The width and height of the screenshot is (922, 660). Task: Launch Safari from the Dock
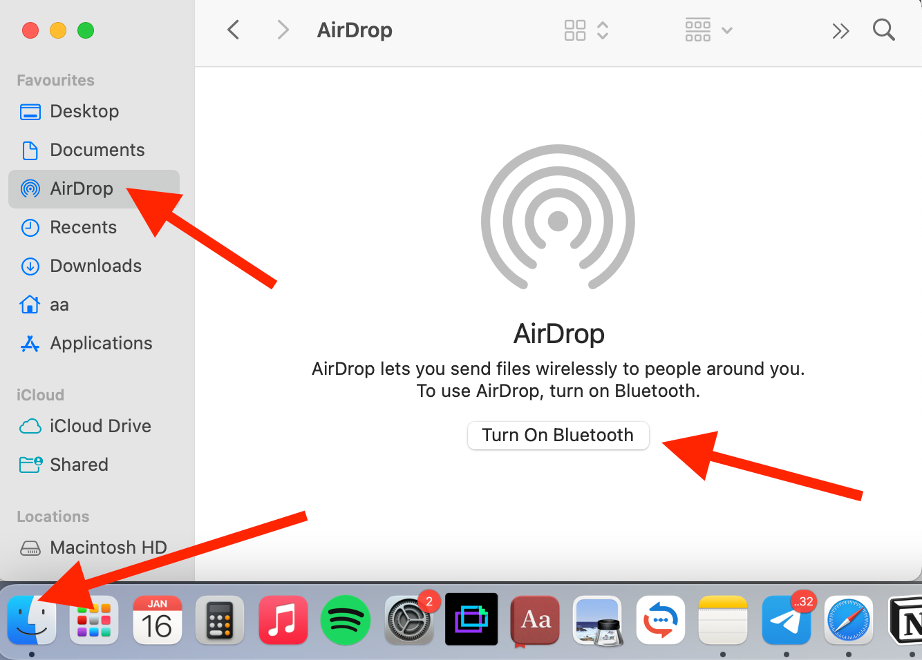(x=849, y=620)
